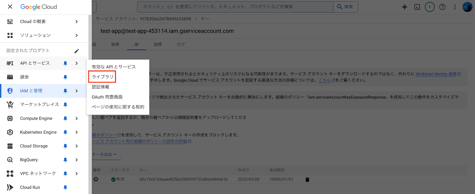Click the 課金 billing card icon
475x194 pixels.
(x=10, y=77)
